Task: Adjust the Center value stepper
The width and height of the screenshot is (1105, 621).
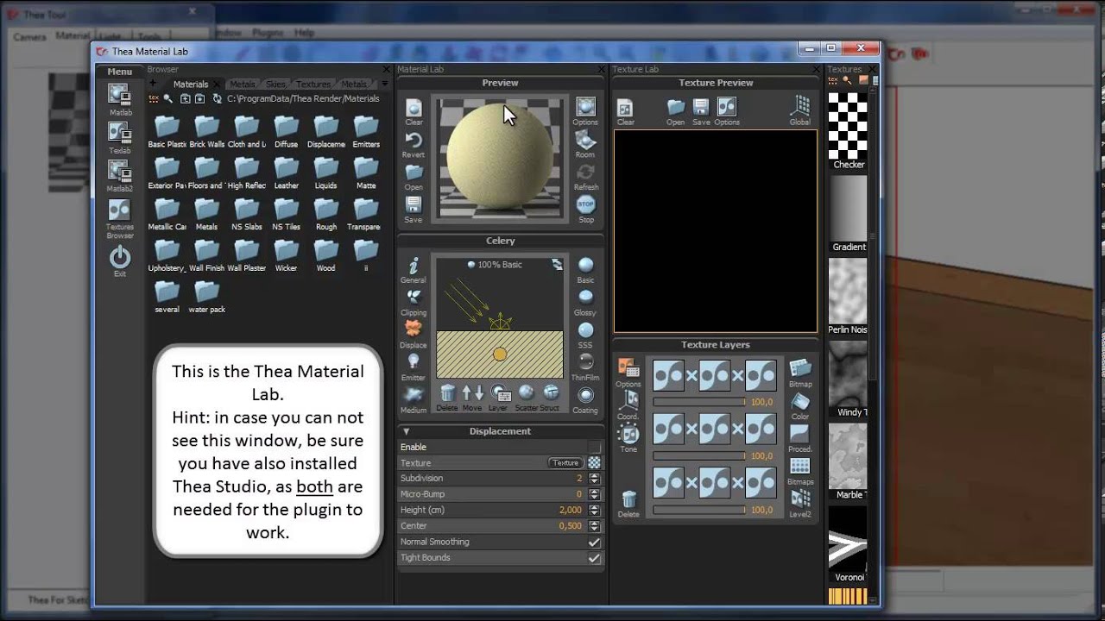Action: [594, 526]
